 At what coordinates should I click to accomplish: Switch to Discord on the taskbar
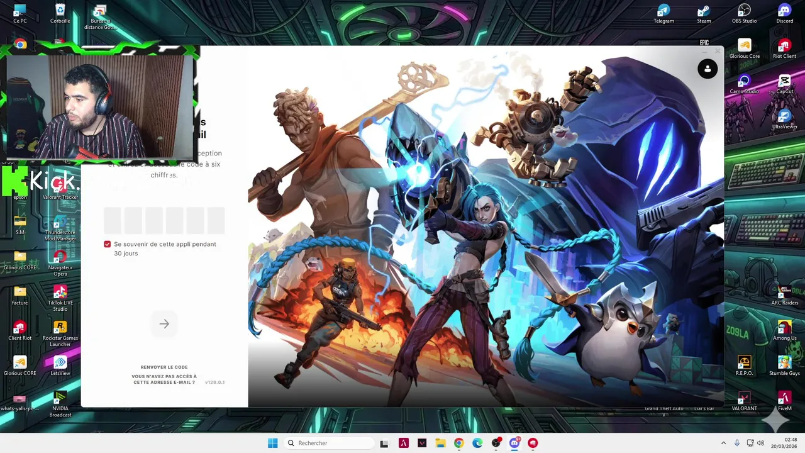pos(514,443)
